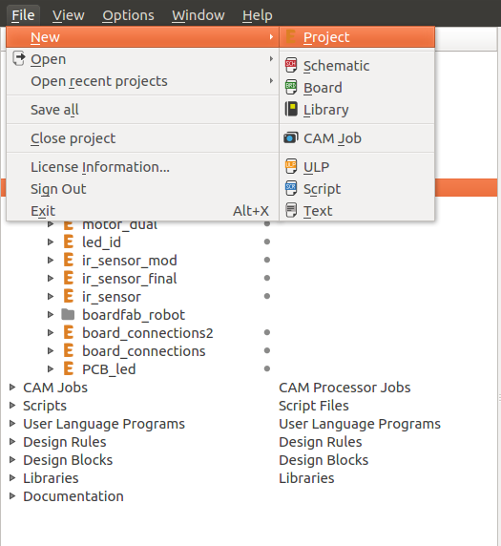Image resolution: width=501 pixels, height=546 pixels.
Task: Click the Text document icon
Action: tap(291, 210)
